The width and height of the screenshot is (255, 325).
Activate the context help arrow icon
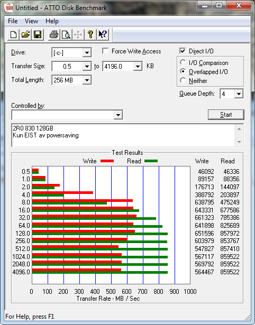[103, 35]
